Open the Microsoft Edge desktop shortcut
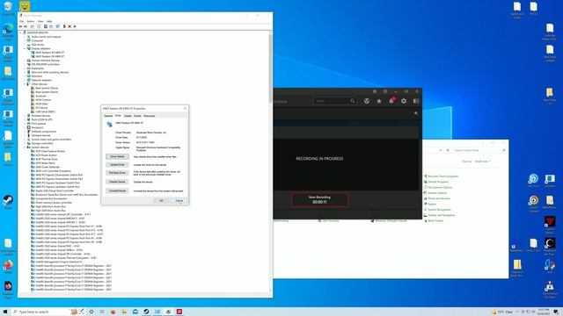The image size is (563, 316). pyautogui.click(x=8, y=32)
